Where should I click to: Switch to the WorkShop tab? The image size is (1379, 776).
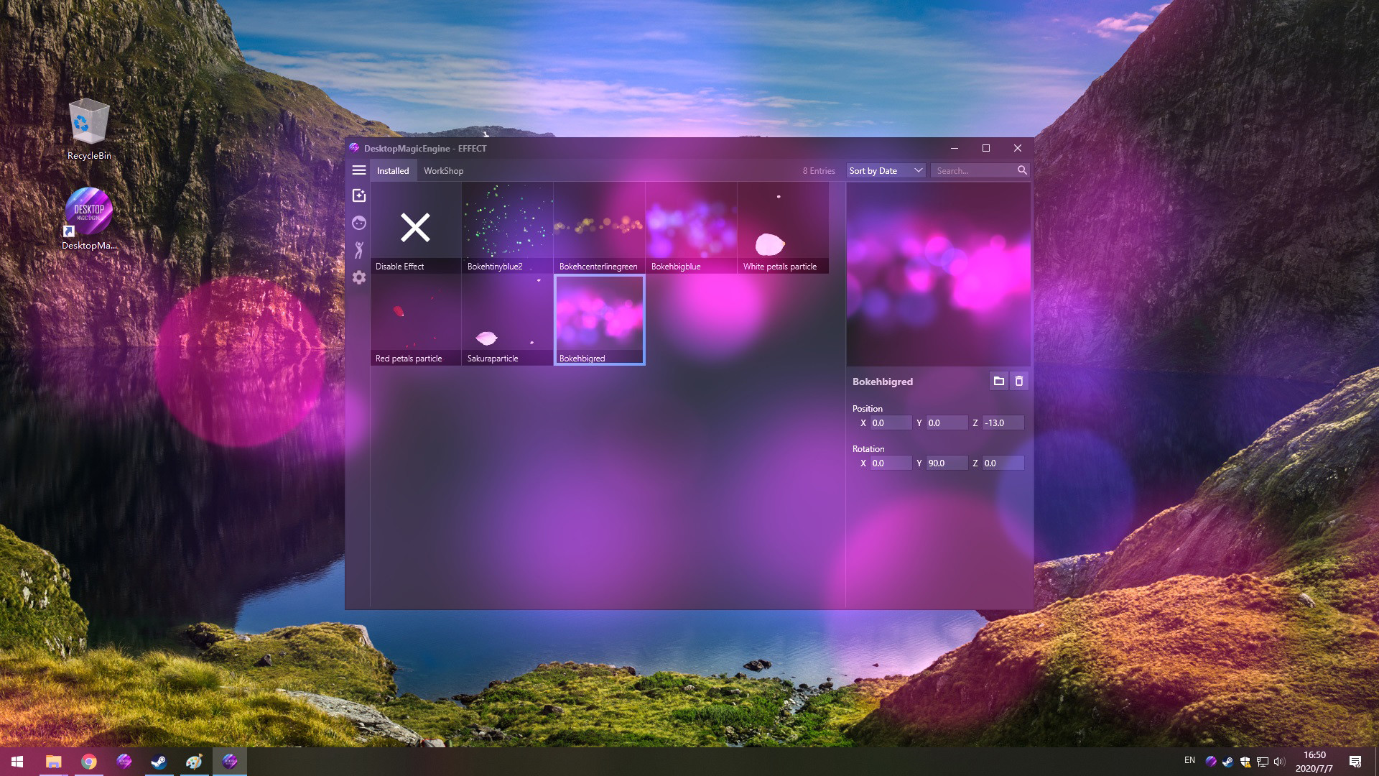(x=443, y=170)
